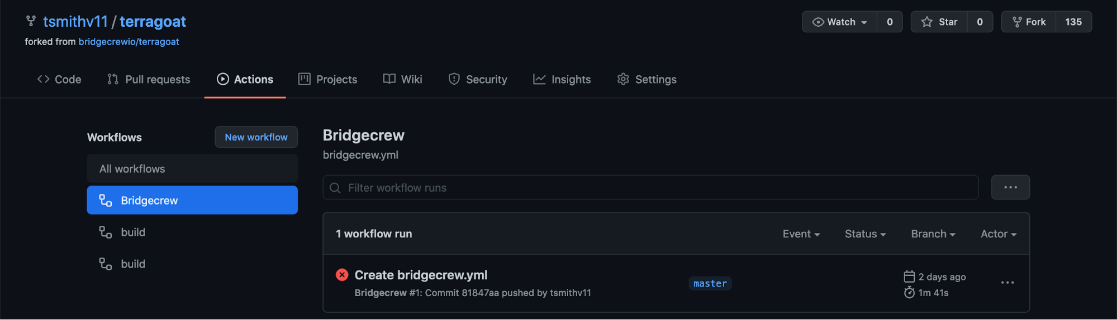
Task: Click the fork icon next to repository name
Action: pos(31,21)
